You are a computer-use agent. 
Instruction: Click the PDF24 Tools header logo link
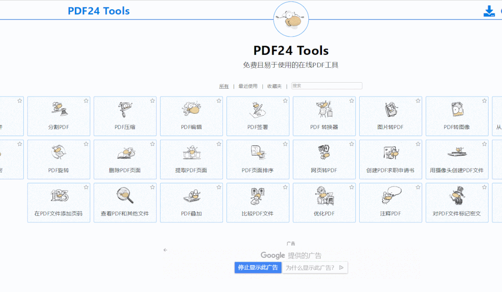coord(99,11)
